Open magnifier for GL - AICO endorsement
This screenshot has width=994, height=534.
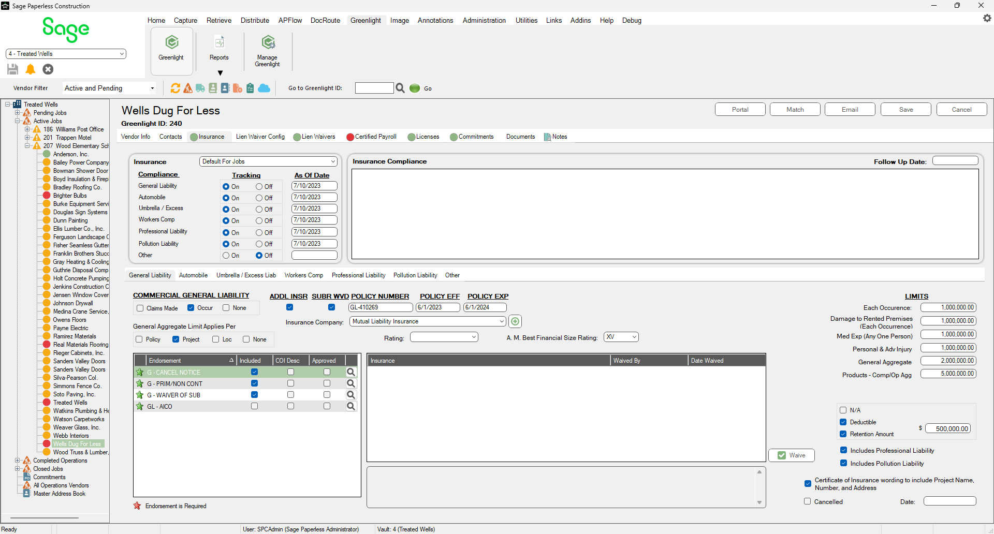(351, 406)
